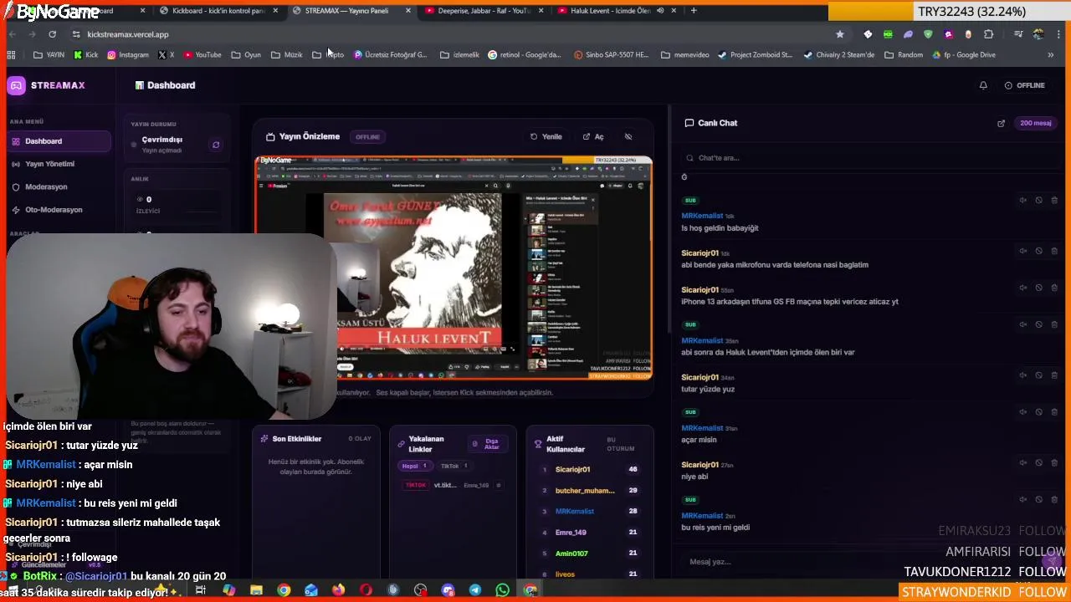Open the YouTube bookmark
This screenshot has height=602, width=1071.
tap(202, 55)
